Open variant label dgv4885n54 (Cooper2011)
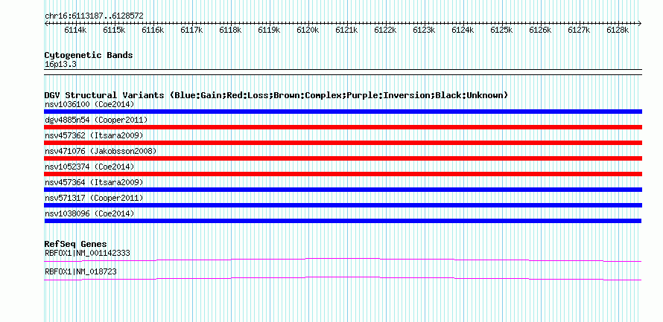The height and width of the screenshot is (322, 663). tap(96, 120)
